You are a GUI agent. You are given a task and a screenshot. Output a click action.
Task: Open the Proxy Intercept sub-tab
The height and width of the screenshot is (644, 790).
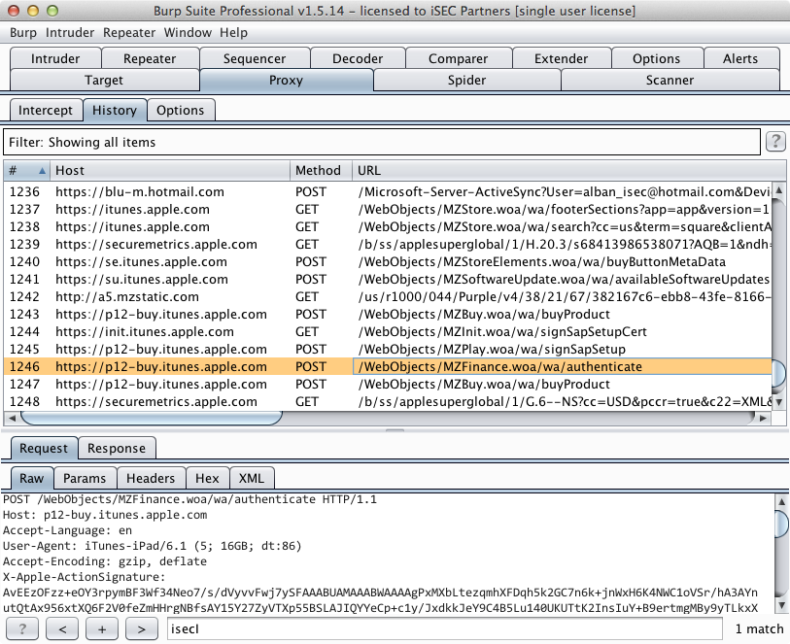coord(46,111)
